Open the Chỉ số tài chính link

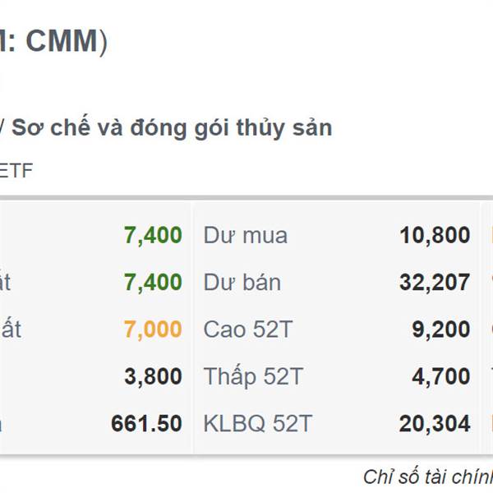[428, 477]
